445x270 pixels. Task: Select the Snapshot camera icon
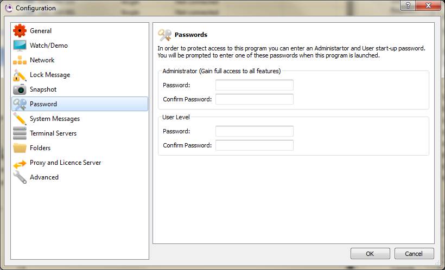20,89
